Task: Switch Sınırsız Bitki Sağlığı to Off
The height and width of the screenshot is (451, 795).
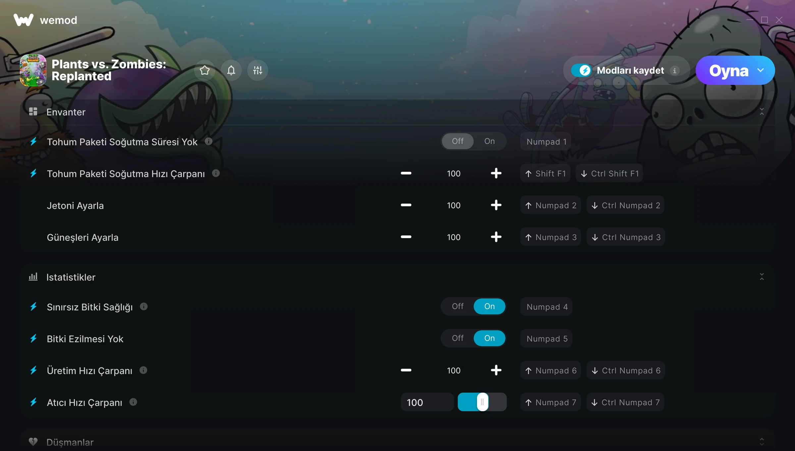Action: [458, 306]
